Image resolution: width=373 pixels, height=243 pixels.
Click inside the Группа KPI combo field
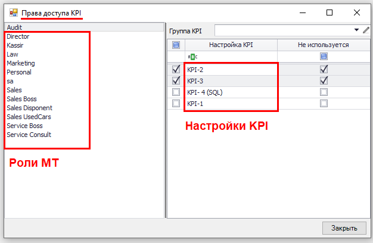[283, 30]
